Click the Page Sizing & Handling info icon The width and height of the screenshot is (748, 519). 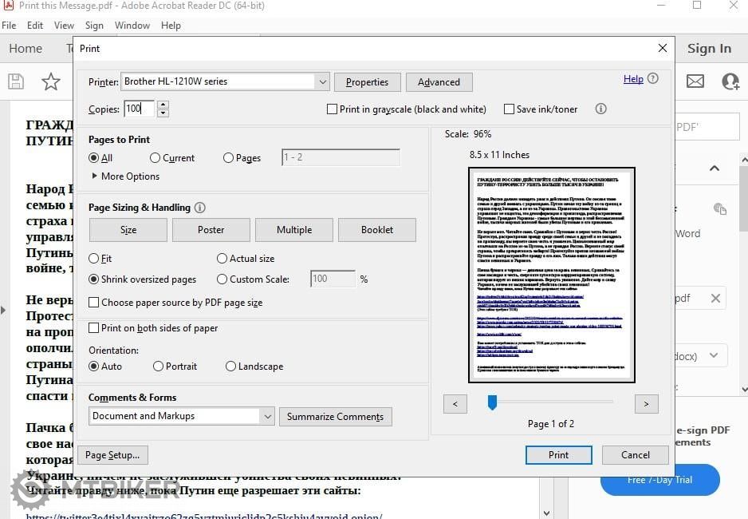pos(200,208)
